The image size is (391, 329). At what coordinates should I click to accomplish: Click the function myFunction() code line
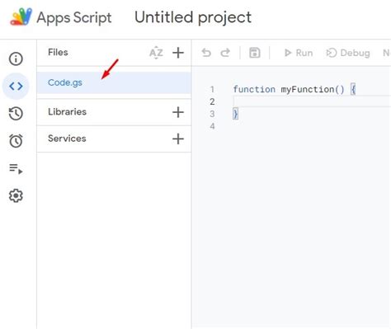click(x=294, y=89)
